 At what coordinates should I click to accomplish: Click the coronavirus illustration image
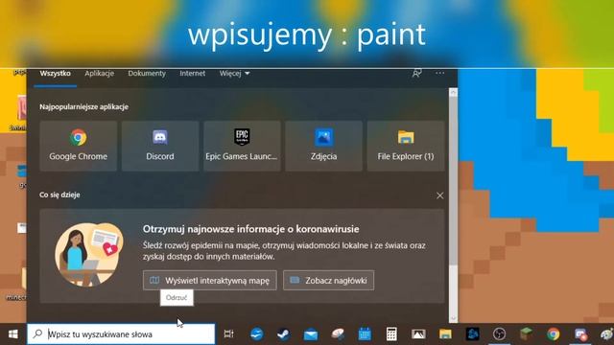[x=89, y=254]
